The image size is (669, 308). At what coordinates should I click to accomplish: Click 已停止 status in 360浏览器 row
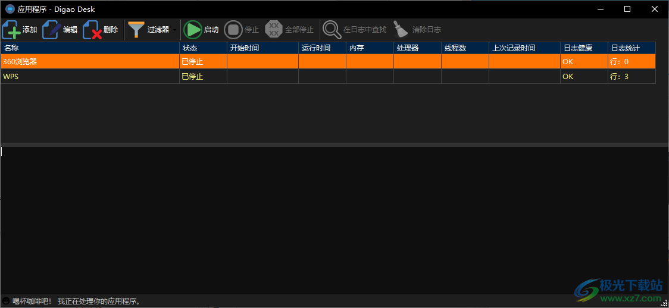(x=192, y=61)
